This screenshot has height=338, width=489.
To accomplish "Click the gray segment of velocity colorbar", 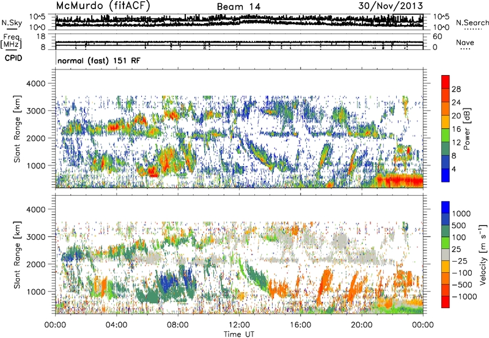I will 446,254.
